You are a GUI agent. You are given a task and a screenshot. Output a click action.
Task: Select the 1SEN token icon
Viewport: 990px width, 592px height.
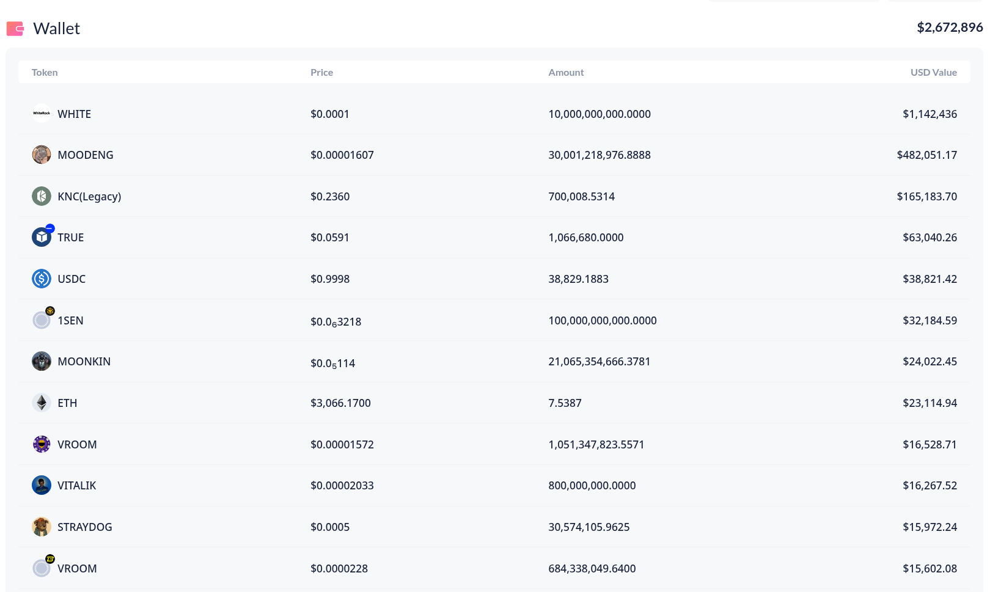41,320
